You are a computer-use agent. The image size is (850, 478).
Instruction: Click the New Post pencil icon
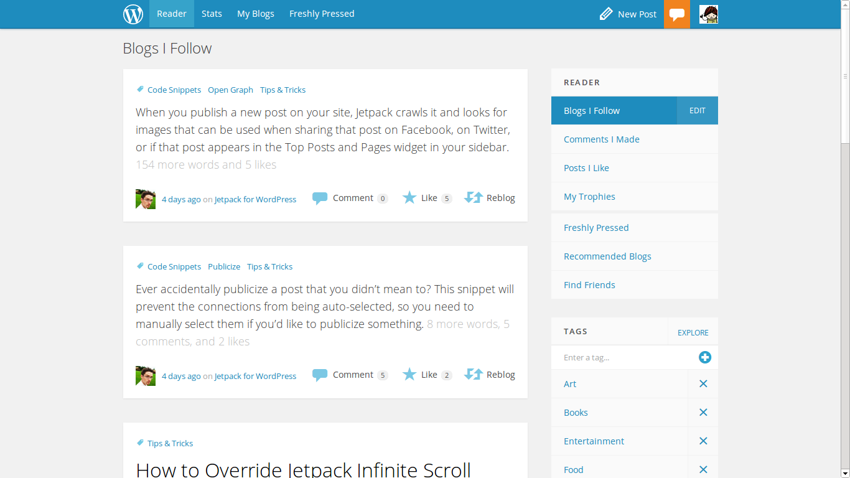point(606,14)
